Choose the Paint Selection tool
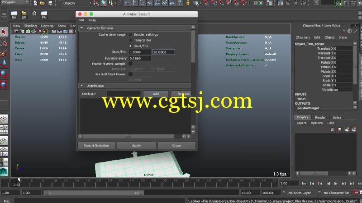The width and height of the screenshot is (362, 203). [x=4, y=54]
